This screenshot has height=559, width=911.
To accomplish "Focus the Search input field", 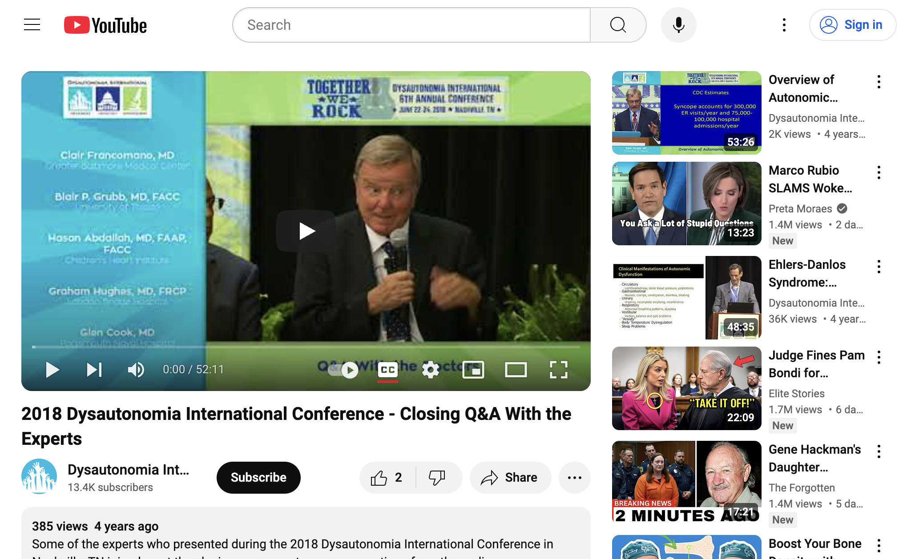I will tap(411, 25).
